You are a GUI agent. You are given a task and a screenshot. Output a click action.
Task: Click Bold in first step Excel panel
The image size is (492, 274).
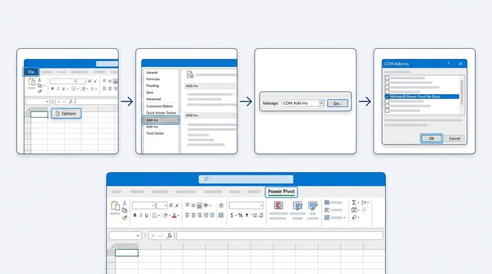point(52,89)
